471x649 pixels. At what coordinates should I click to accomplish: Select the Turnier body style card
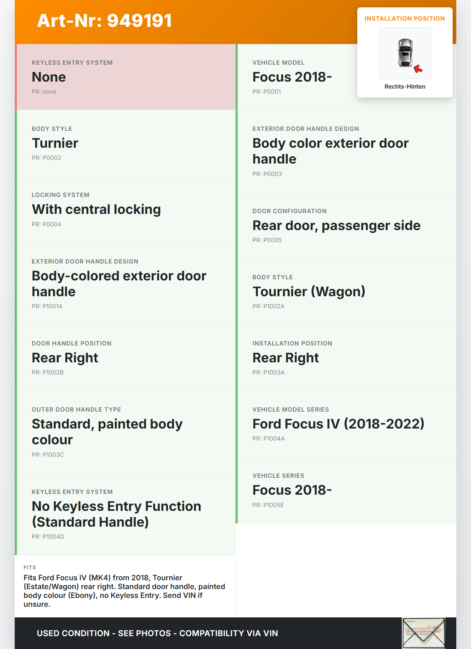tap(126, 143)
